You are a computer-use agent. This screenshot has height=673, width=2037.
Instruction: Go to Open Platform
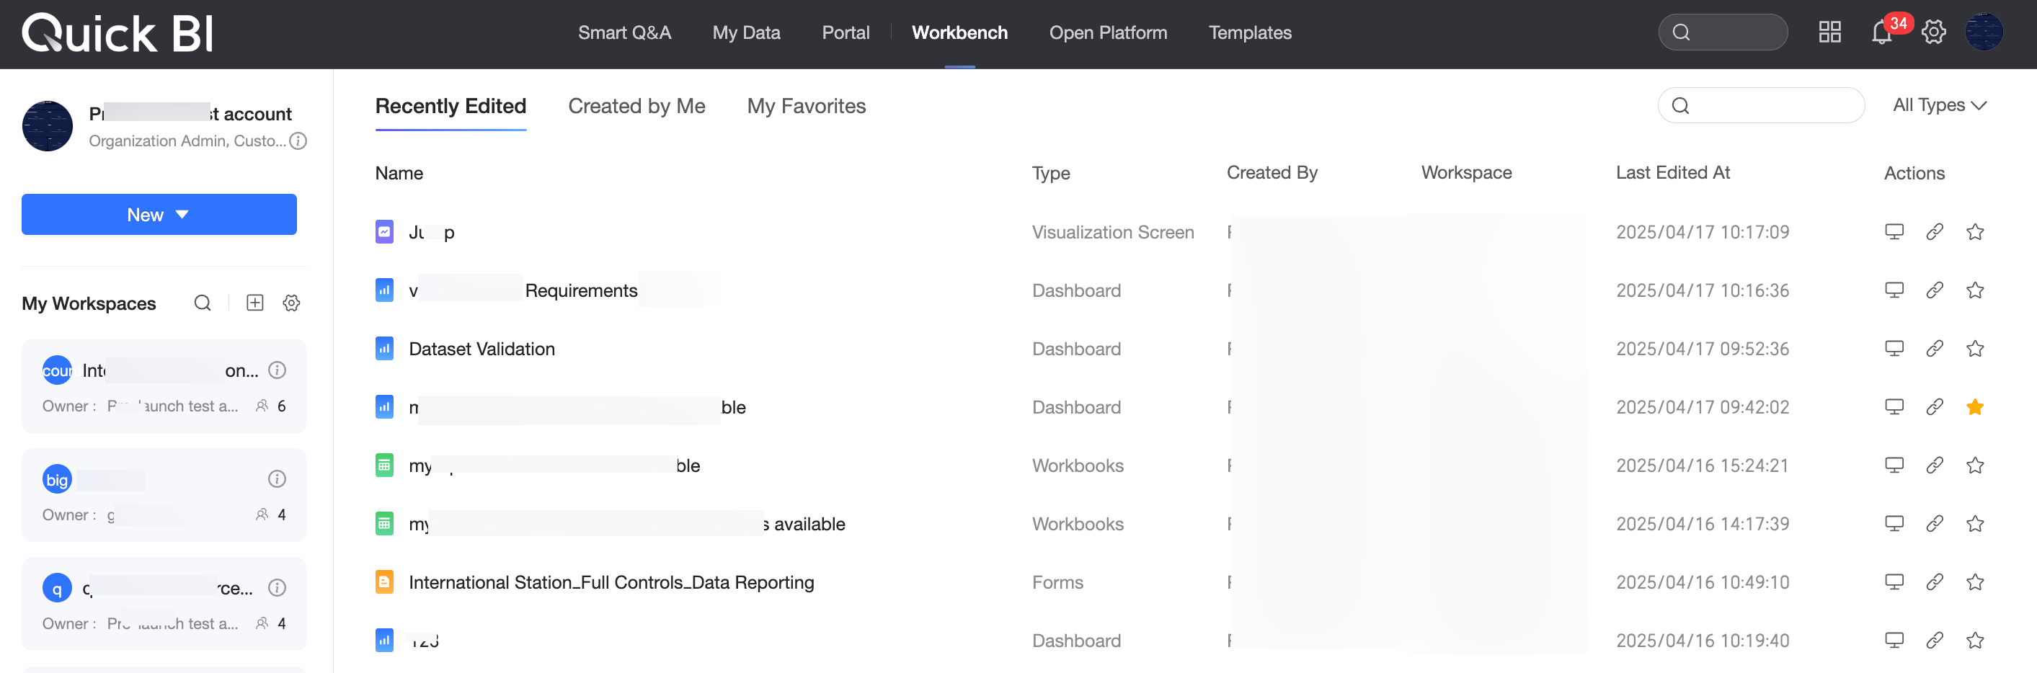coord(1108,32)
